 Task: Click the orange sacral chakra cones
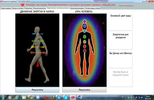click(38, 53)
